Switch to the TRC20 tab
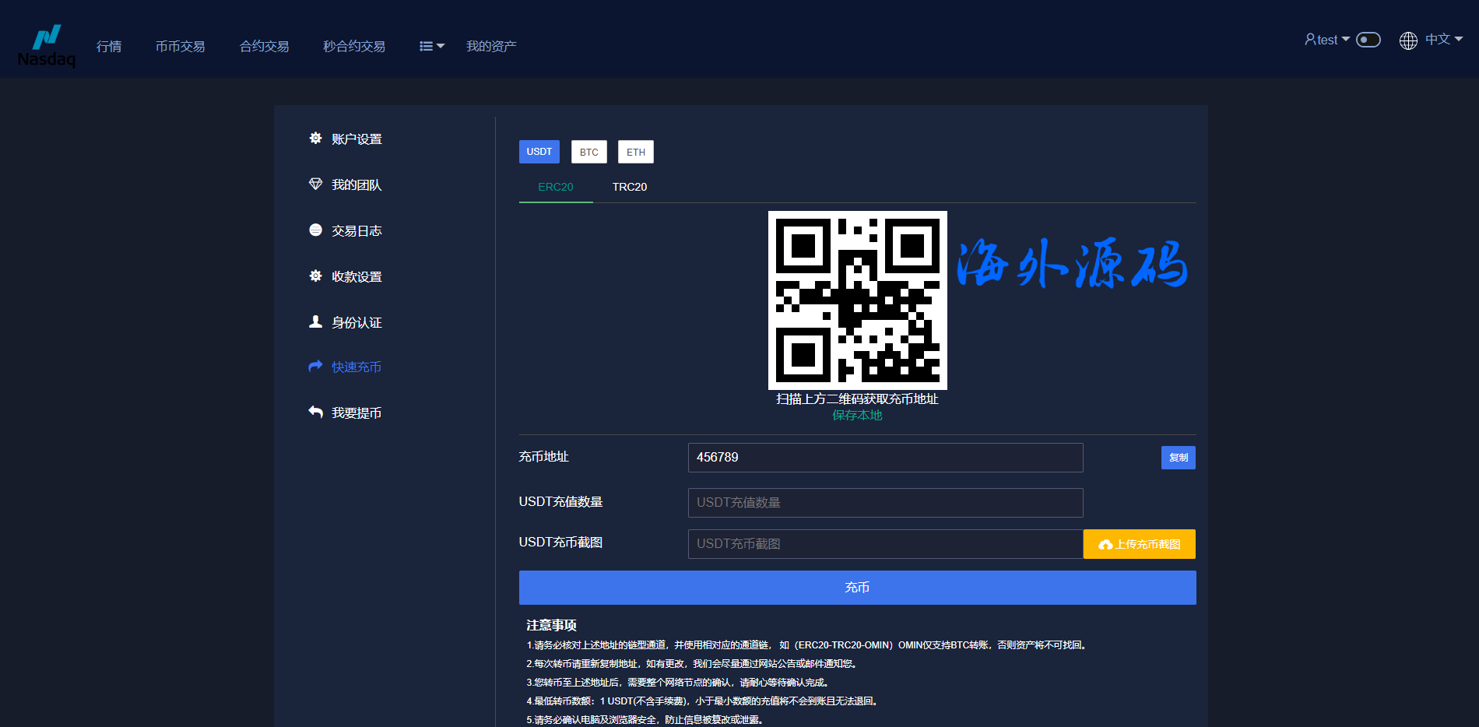 [x=629, y=187]
